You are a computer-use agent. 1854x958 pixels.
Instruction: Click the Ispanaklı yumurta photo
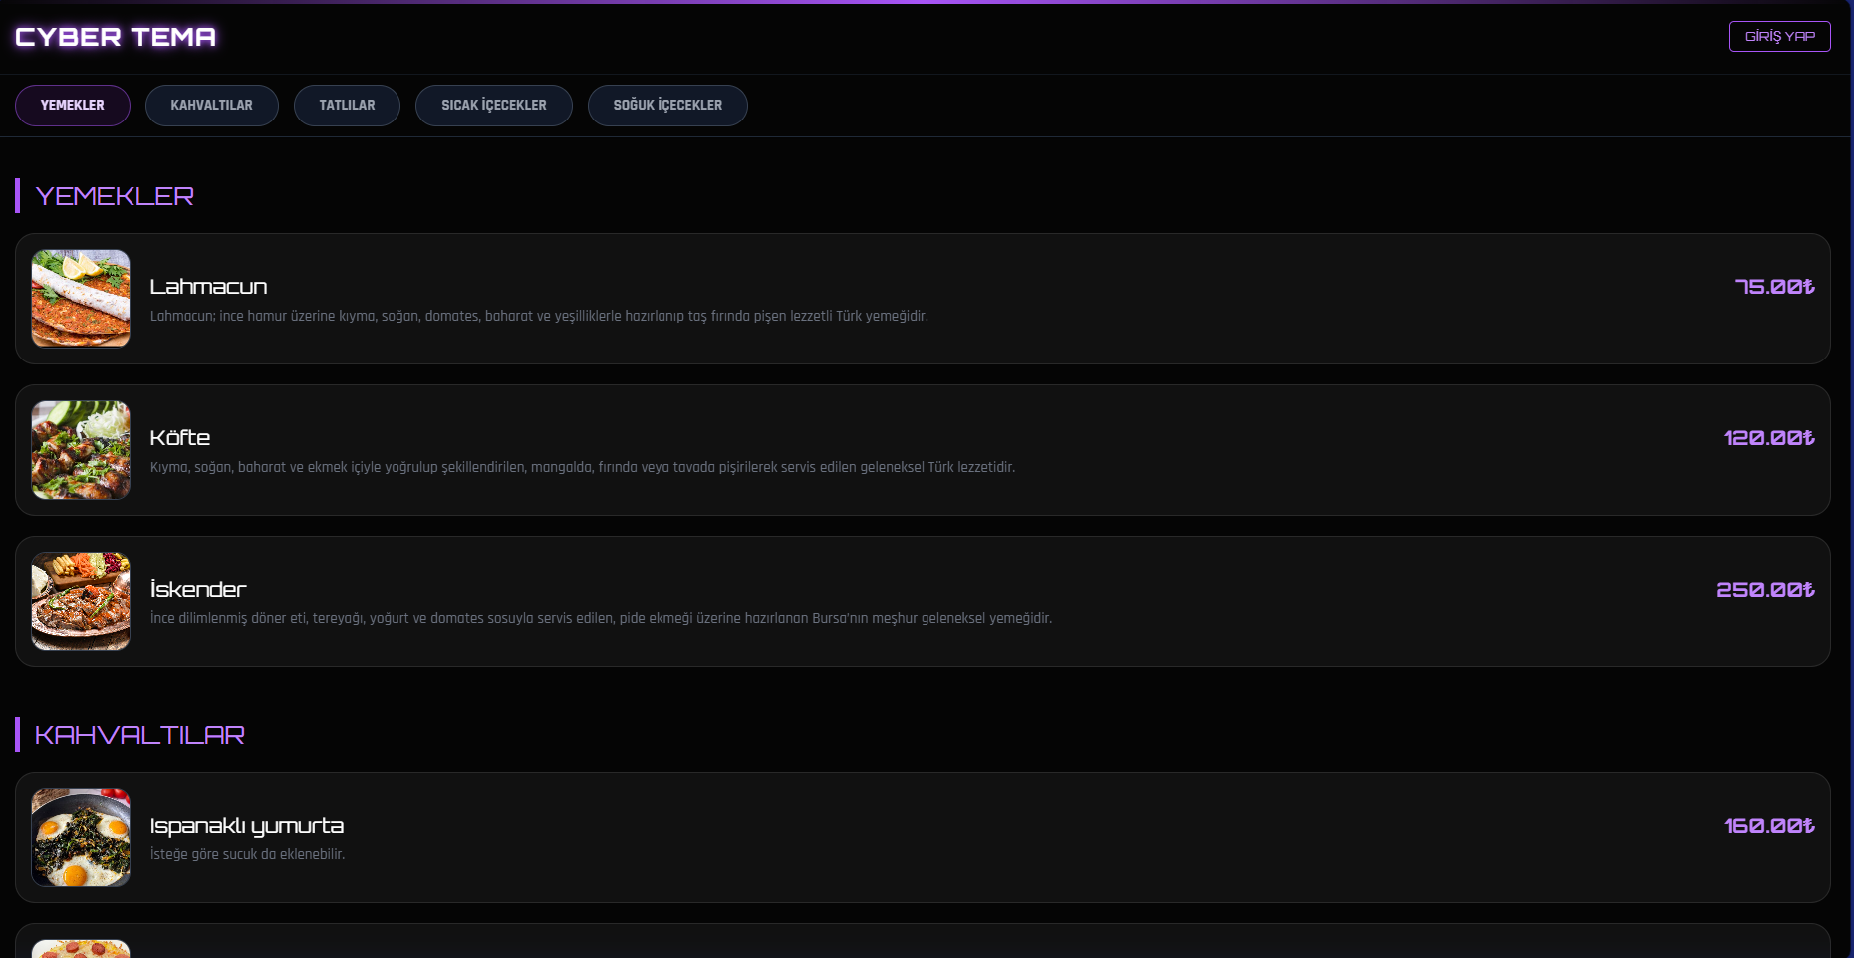80,838
